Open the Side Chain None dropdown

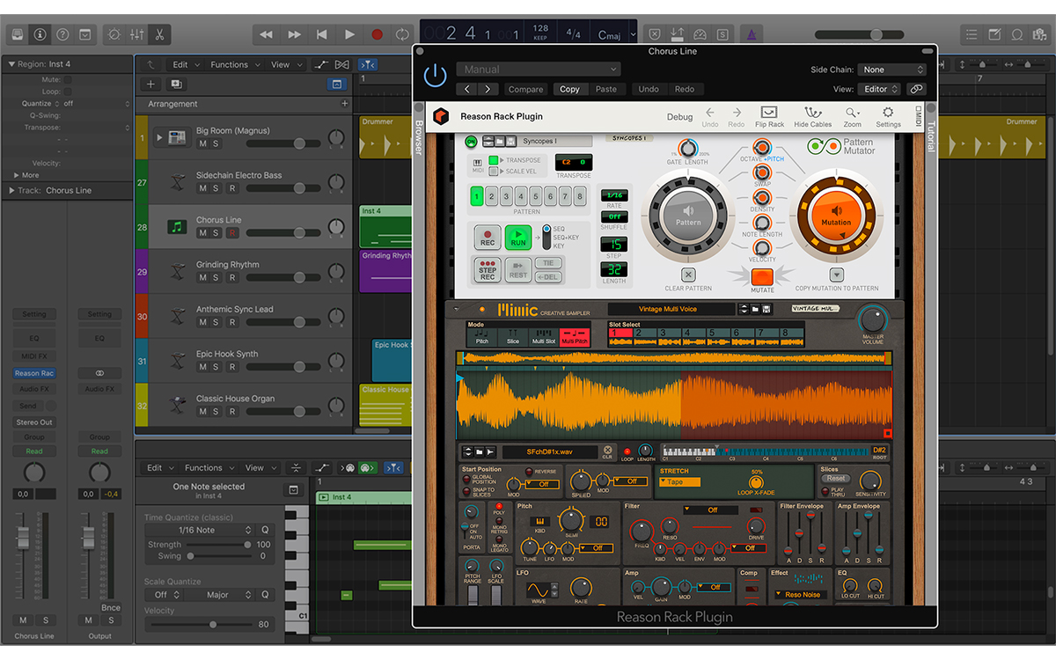[x=892, y=70]
